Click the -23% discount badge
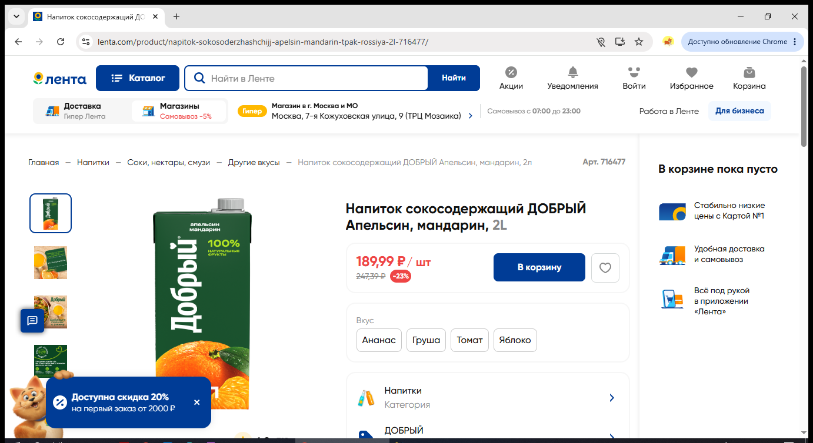Viewport: 813px width, 443px height. pyautogui.click(x=401, y=276)
